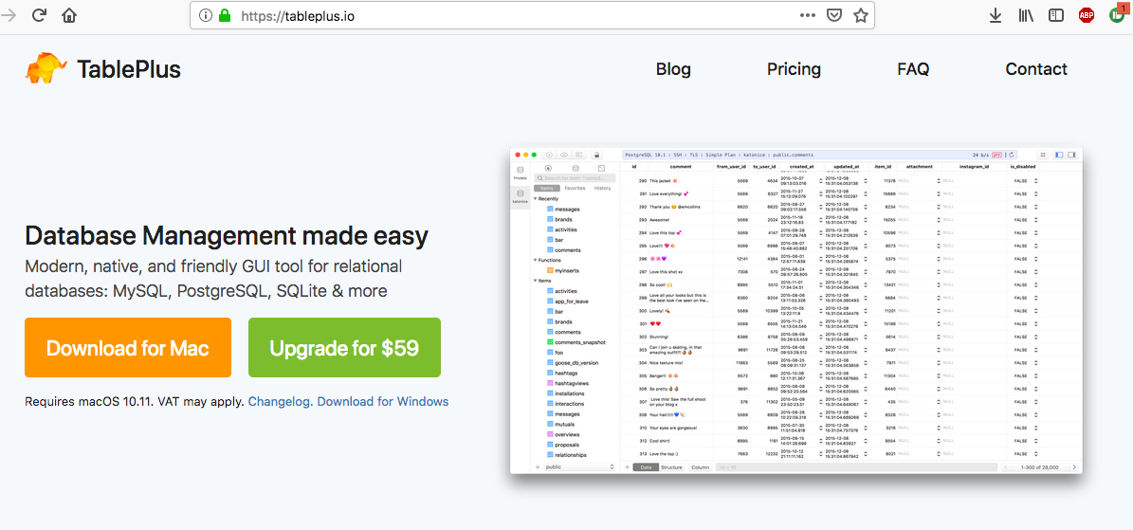Follow the Download for Windows link

pos(383,401)
